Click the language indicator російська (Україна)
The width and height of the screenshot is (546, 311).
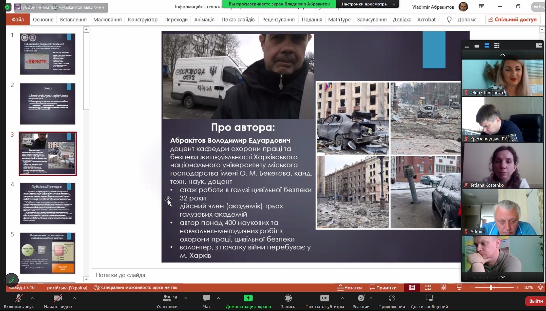pyautogui.click(x=67, y=287)
